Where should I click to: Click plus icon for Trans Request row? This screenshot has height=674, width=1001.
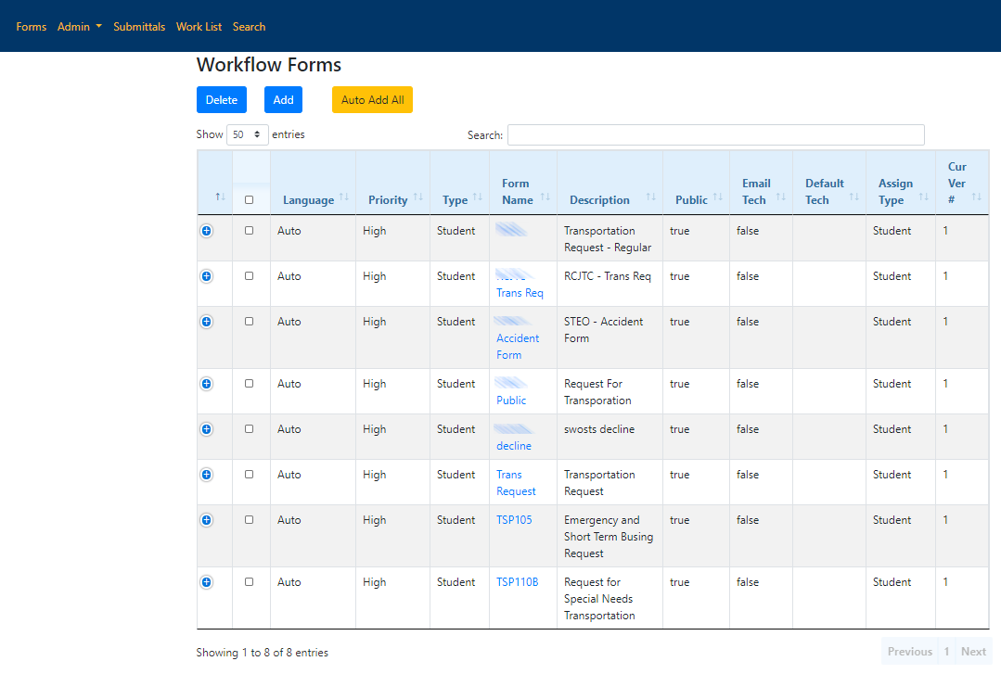pos(206,475)
